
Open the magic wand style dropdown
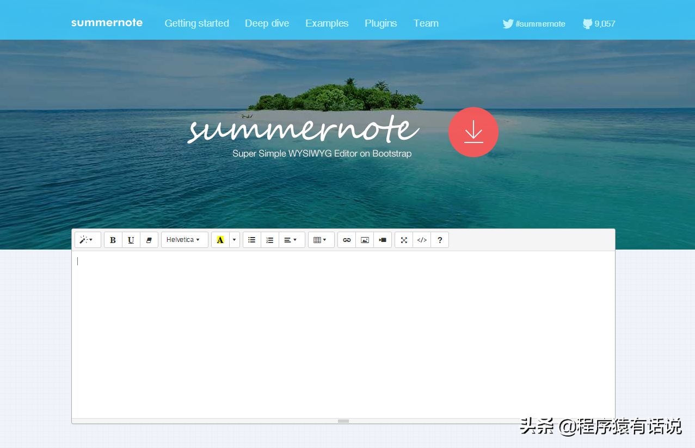[x=88, y=240]
